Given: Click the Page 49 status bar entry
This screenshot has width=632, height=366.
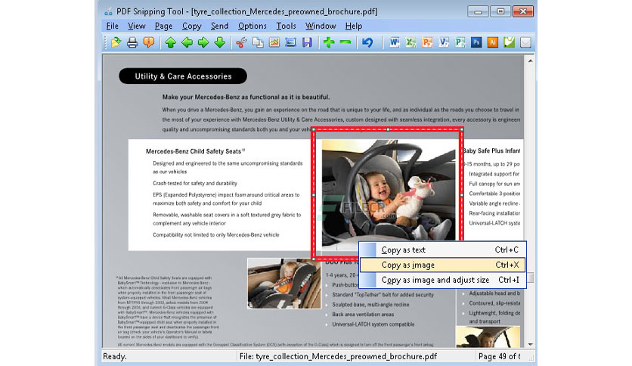Looking at the screenshot, I should tap(499, 356).
